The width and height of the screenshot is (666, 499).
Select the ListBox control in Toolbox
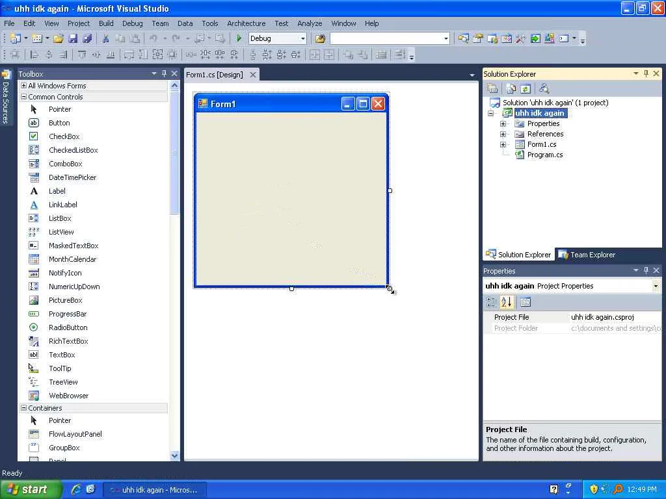point(60,218)
